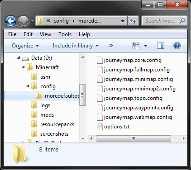Click the blue Help question mark icon
This screenshot has width=191, height=170.
pos(177,46)
